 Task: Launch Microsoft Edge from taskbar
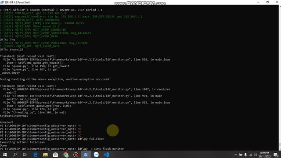coord(35,154)
